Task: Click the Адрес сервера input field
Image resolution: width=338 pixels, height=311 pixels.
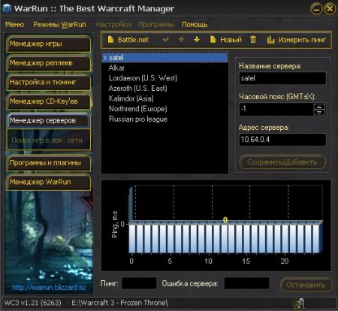Action: pos(282,140)
